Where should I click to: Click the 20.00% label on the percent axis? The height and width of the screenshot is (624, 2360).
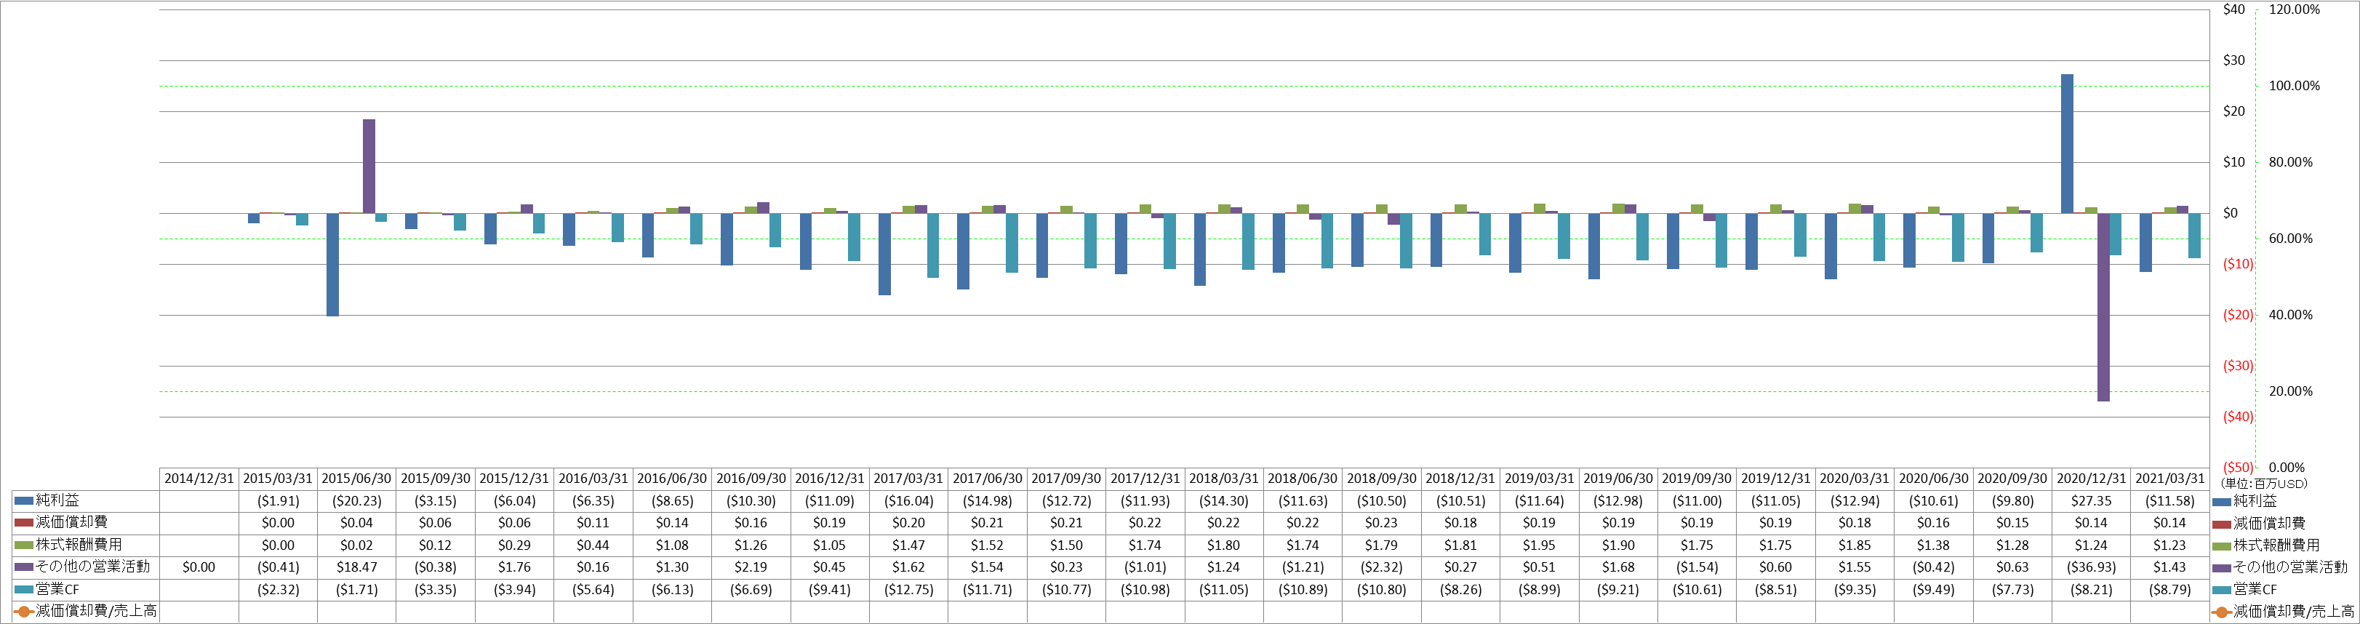coord(2290,391)
